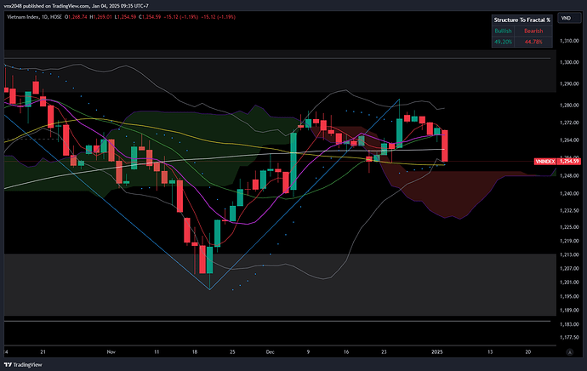Click the '18' date label on the time axis

(x=195, y=352)
